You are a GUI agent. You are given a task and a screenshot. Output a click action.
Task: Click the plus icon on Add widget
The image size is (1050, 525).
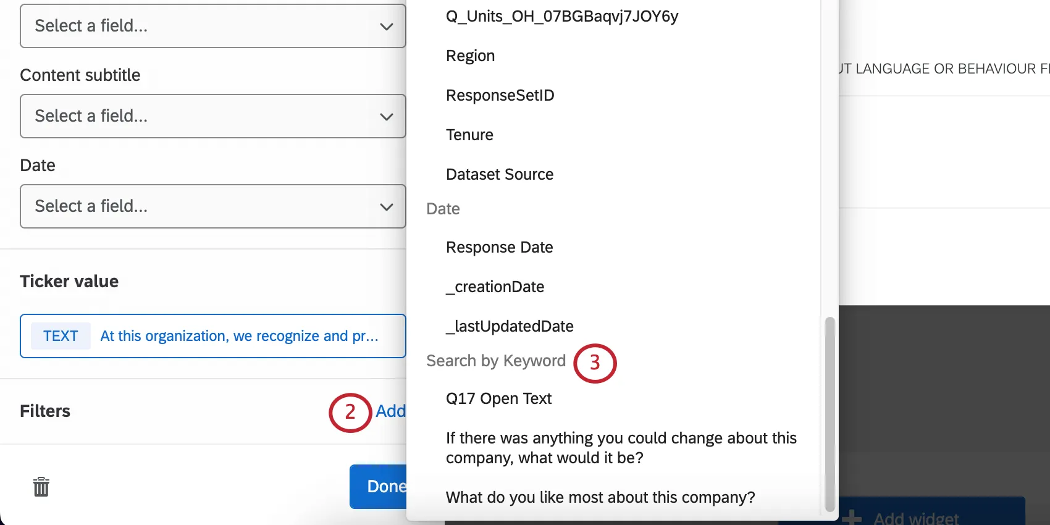click(x=852, y=518)
